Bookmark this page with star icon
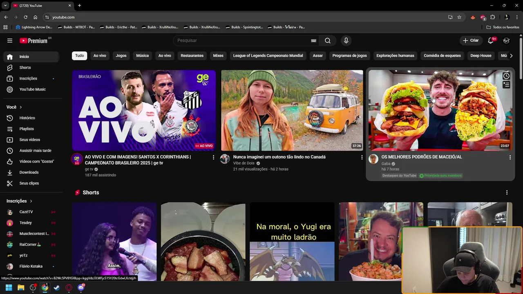This screenshot has width=523, height=294. 459,17
